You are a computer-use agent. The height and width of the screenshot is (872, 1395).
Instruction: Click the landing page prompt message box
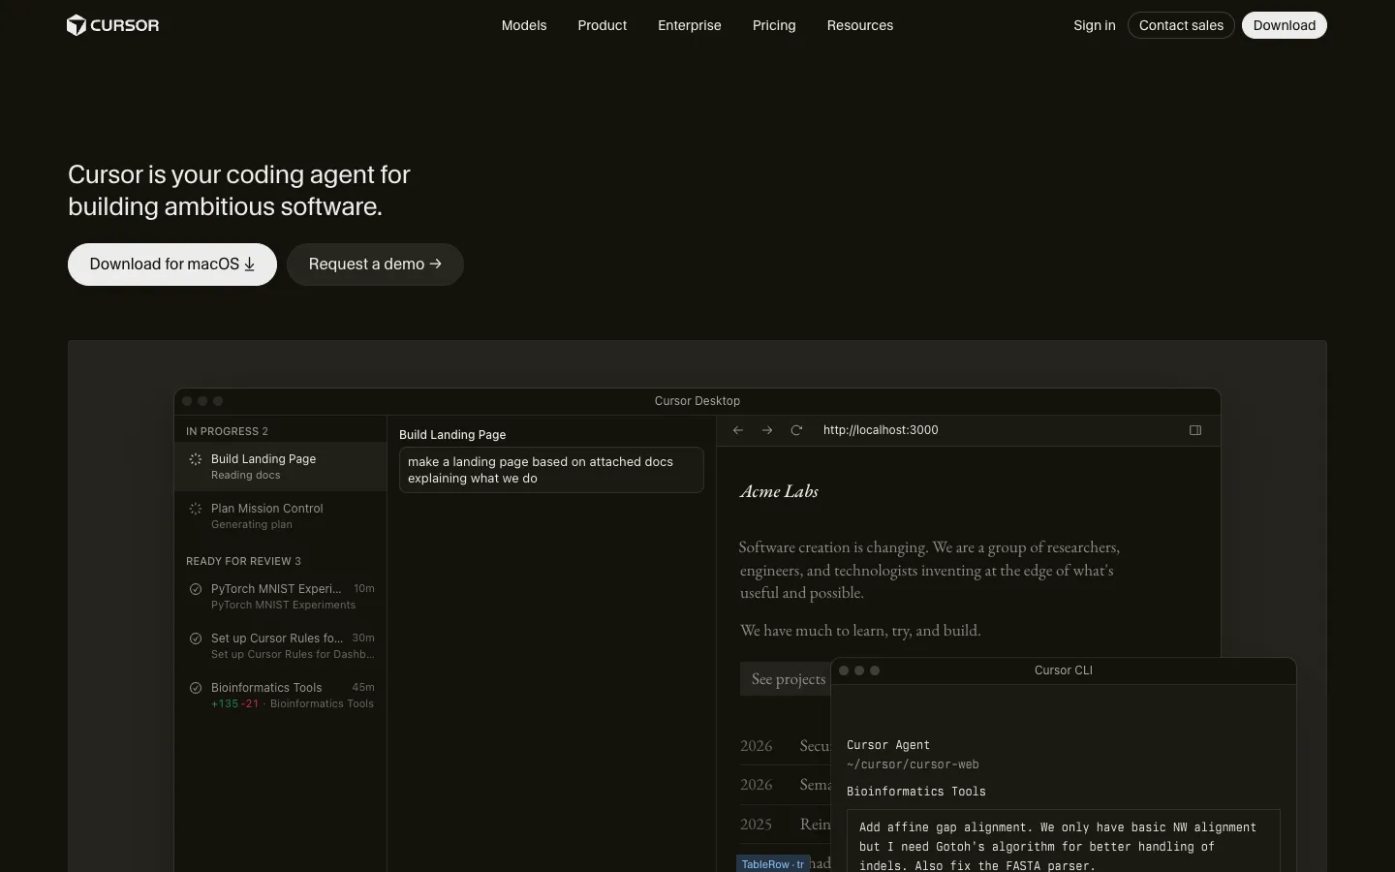(551, 470)
